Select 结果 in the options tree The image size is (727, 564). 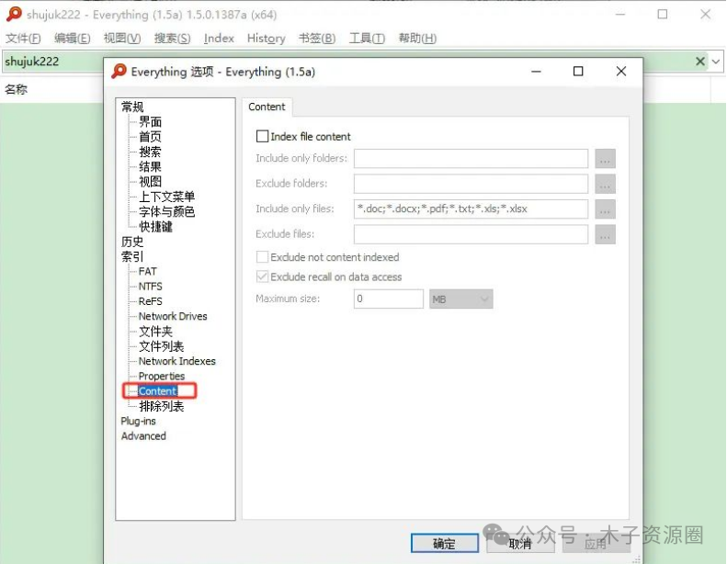[x=150, y=166]
